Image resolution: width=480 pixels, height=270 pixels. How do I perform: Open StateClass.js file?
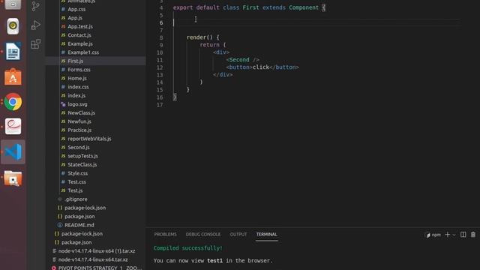pyautogui.click(x=82, y=164)
